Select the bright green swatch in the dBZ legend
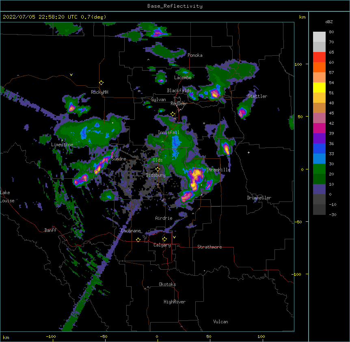Viewport: 350px width, 342px height. point(319,169)
